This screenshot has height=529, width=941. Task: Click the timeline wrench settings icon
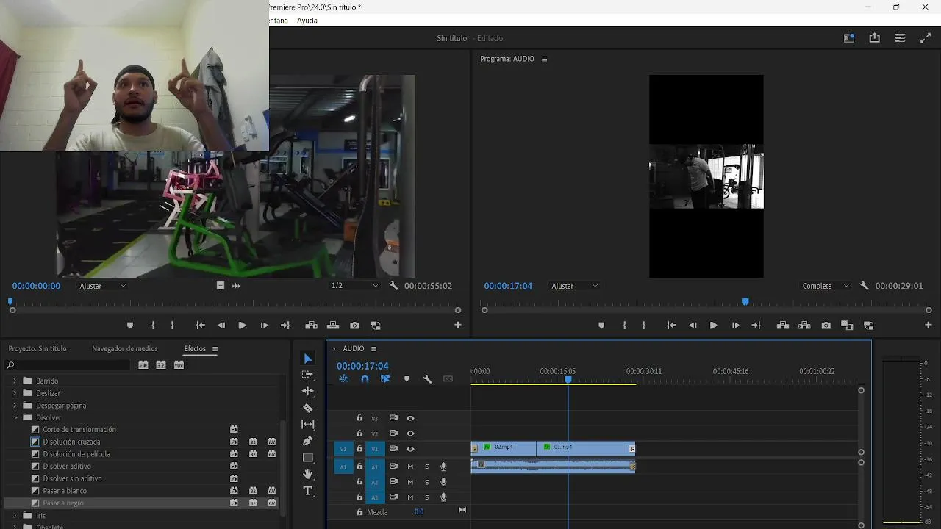point(427,379)
